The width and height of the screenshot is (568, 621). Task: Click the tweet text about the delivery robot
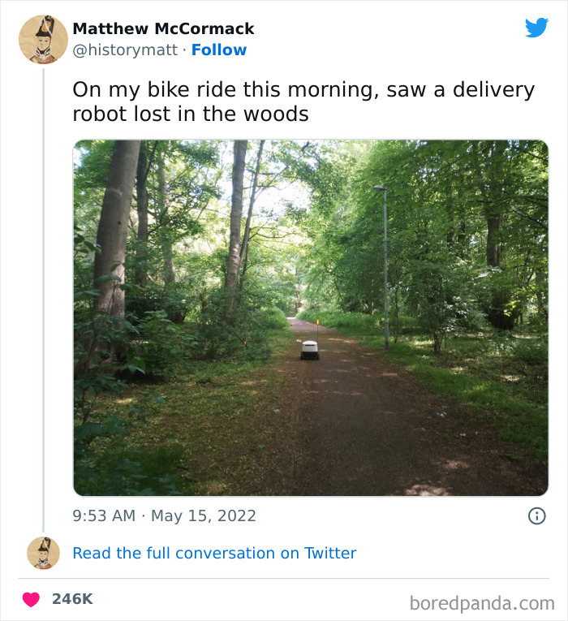(x=303, y=101)
